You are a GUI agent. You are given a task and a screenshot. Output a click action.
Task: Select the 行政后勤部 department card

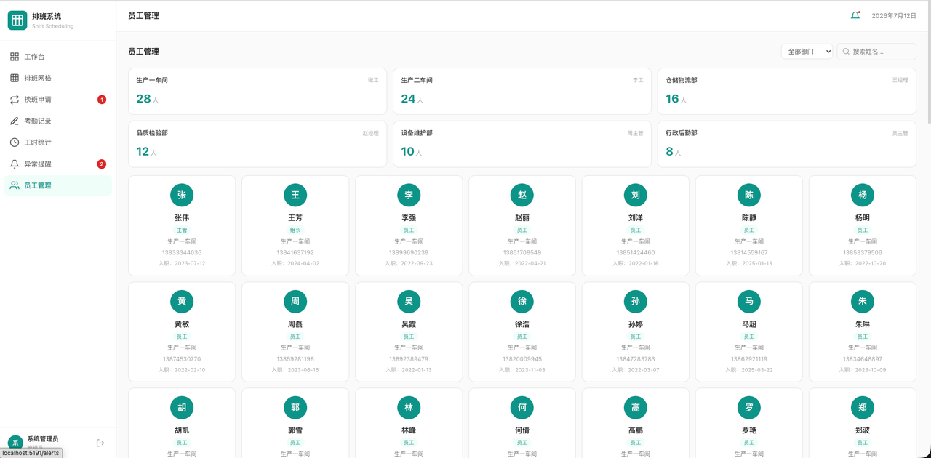coord(787,144)
